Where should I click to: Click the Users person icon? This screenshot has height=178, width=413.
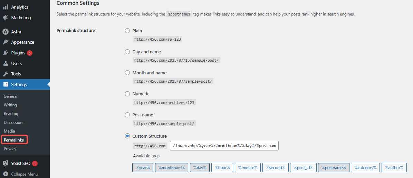tap(6, 64)
